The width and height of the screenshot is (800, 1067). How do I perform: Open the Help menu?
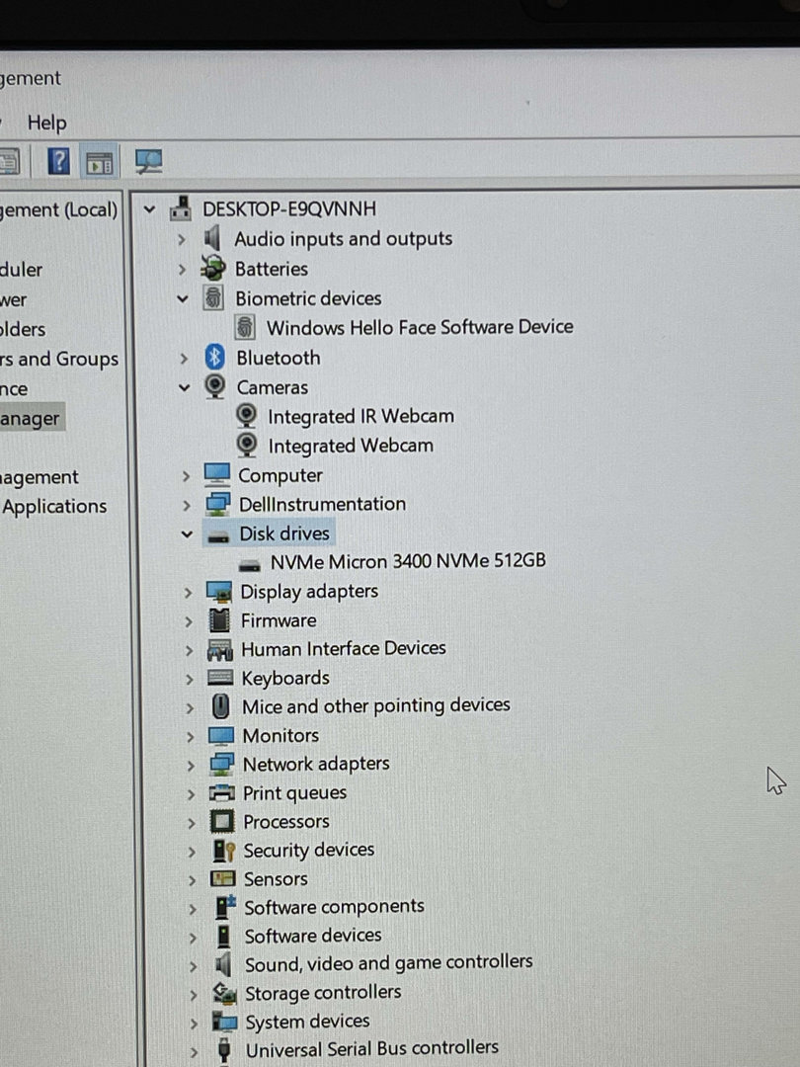tap(46, 123)
